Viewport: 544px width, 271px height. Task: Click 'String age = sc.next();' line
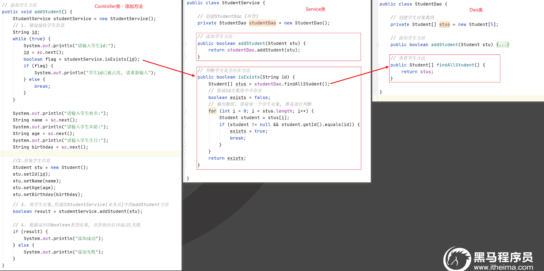44,134
